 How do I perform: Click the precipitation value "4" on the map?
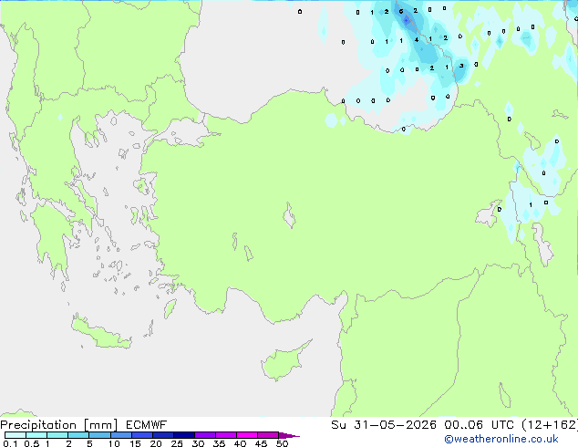point(416,39)
